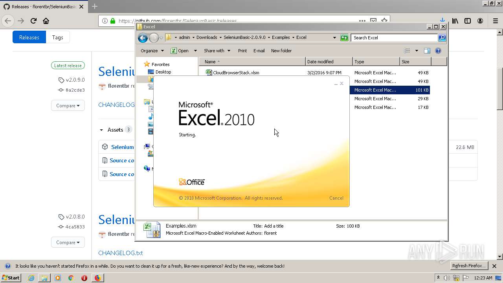This screenshot has height=283, width=503.
Task: Open a new Firefox tab
Action: point(95,6)
